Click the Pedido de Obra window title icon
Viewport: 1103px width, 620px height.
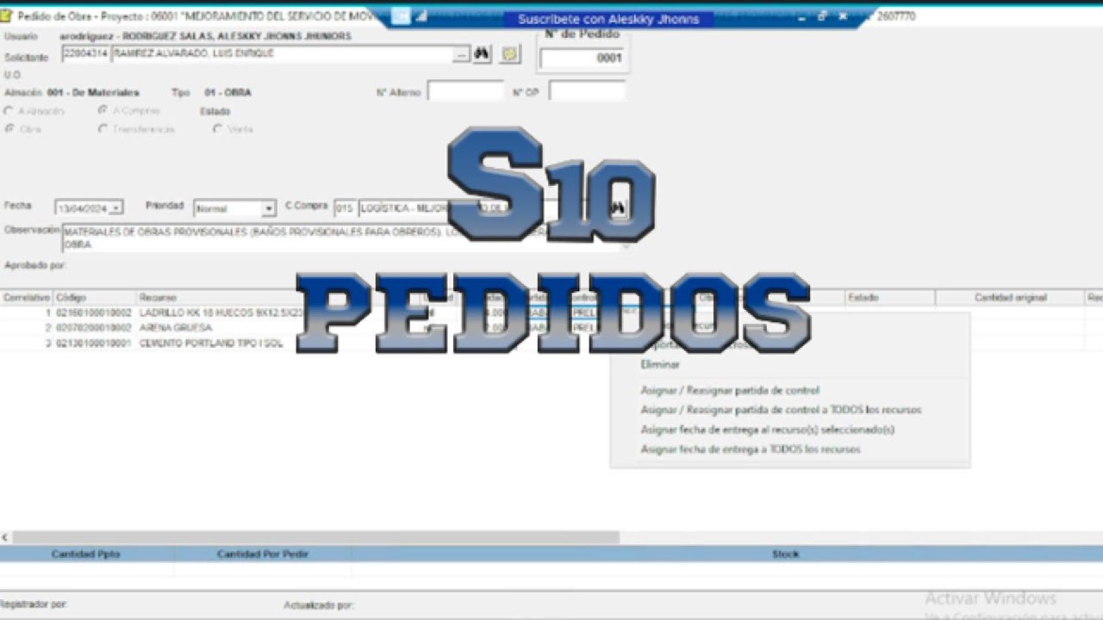click(7, 16)
